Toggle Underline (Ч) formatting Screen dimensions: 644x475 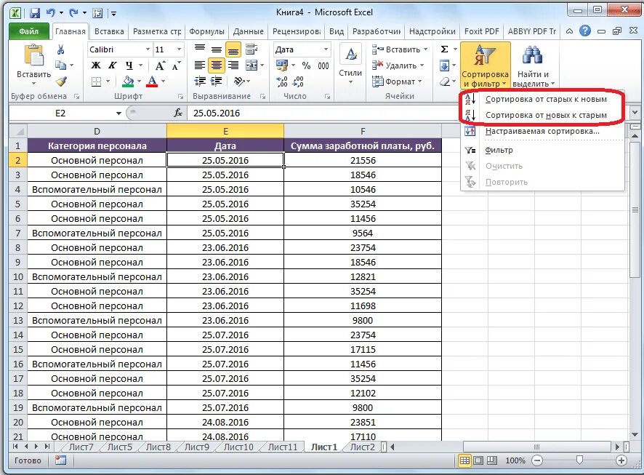[129, 65]
